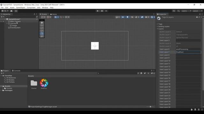
Task: Click the User Layer 6 name field
Action: (188, 49)
